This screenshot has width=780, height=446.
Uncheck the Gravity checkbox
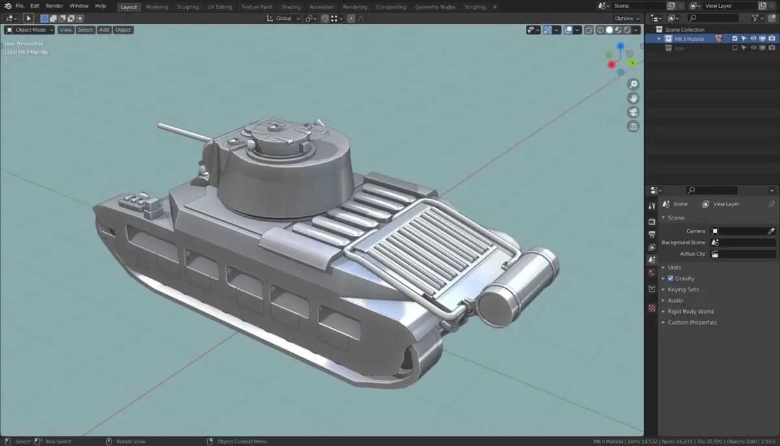click(x=670, y=279)
